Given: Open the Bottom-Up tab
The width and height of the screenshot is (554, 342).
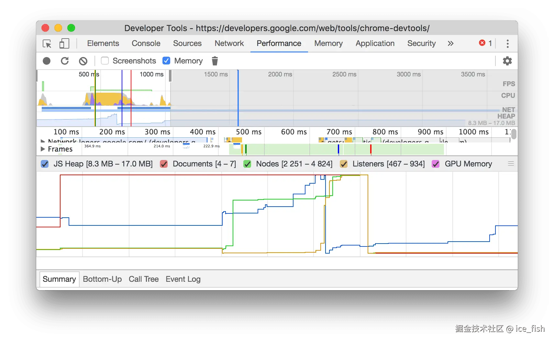Looking at the screenshot, I should point(102,279).
